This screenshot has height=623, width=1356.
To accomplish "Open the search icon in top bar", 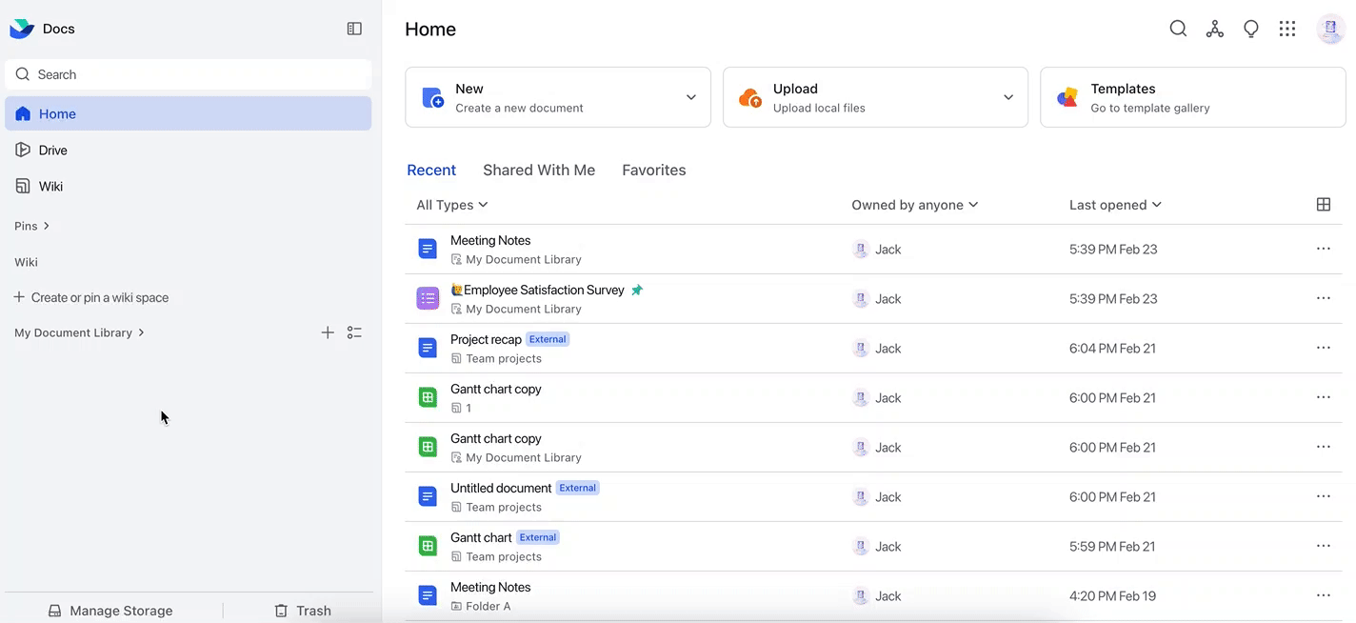I will pos(1178,29).
